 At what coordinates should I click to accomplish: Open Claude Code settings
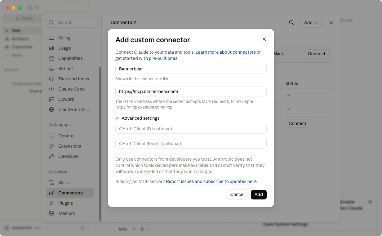click(x=70, y=89)
